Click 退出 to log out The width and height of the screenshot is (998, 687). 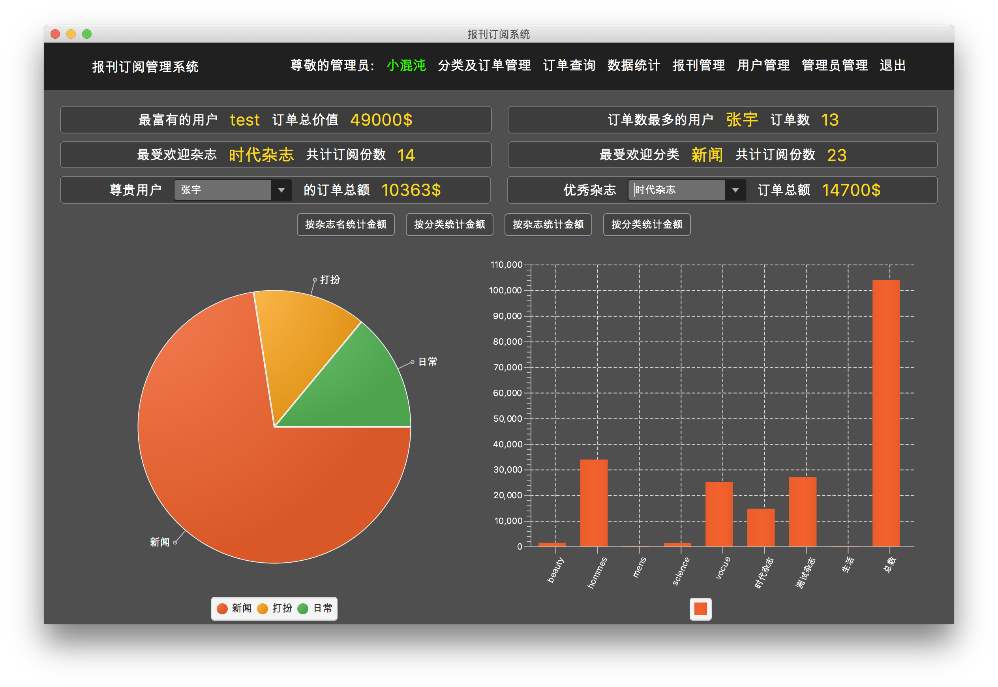tap(893, 66)
